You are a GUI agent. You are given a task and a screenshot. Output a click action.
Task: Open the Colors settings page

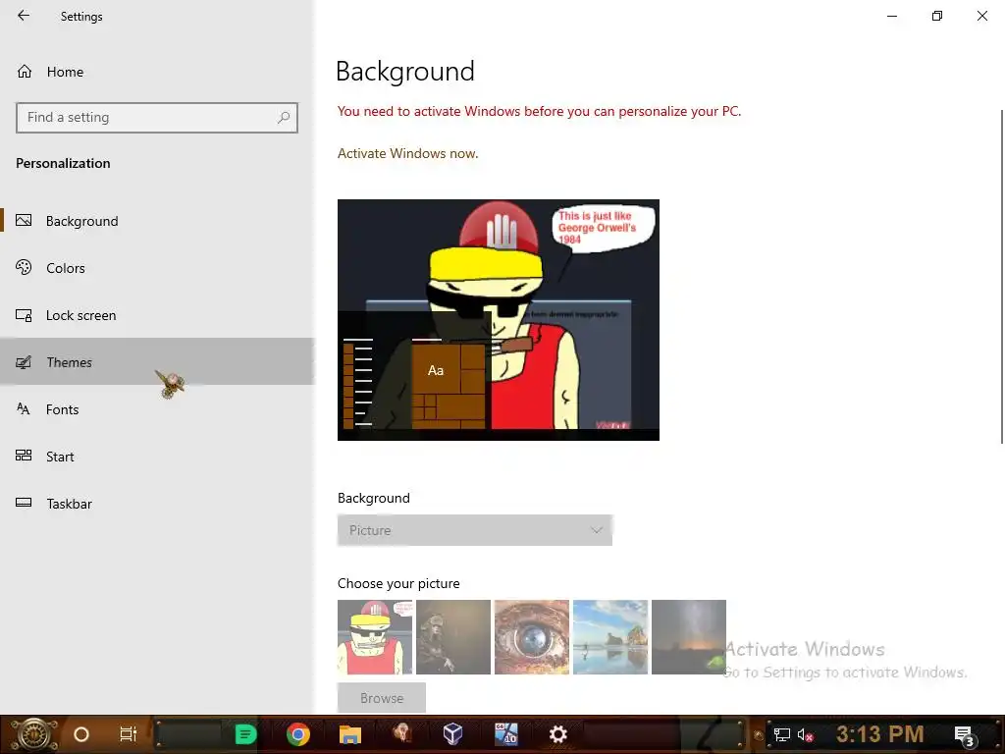pos(157,268)
